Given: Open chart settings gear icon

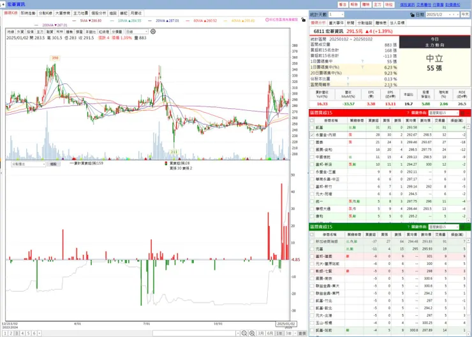Looking at the screenshot, I should coord(153,32).
